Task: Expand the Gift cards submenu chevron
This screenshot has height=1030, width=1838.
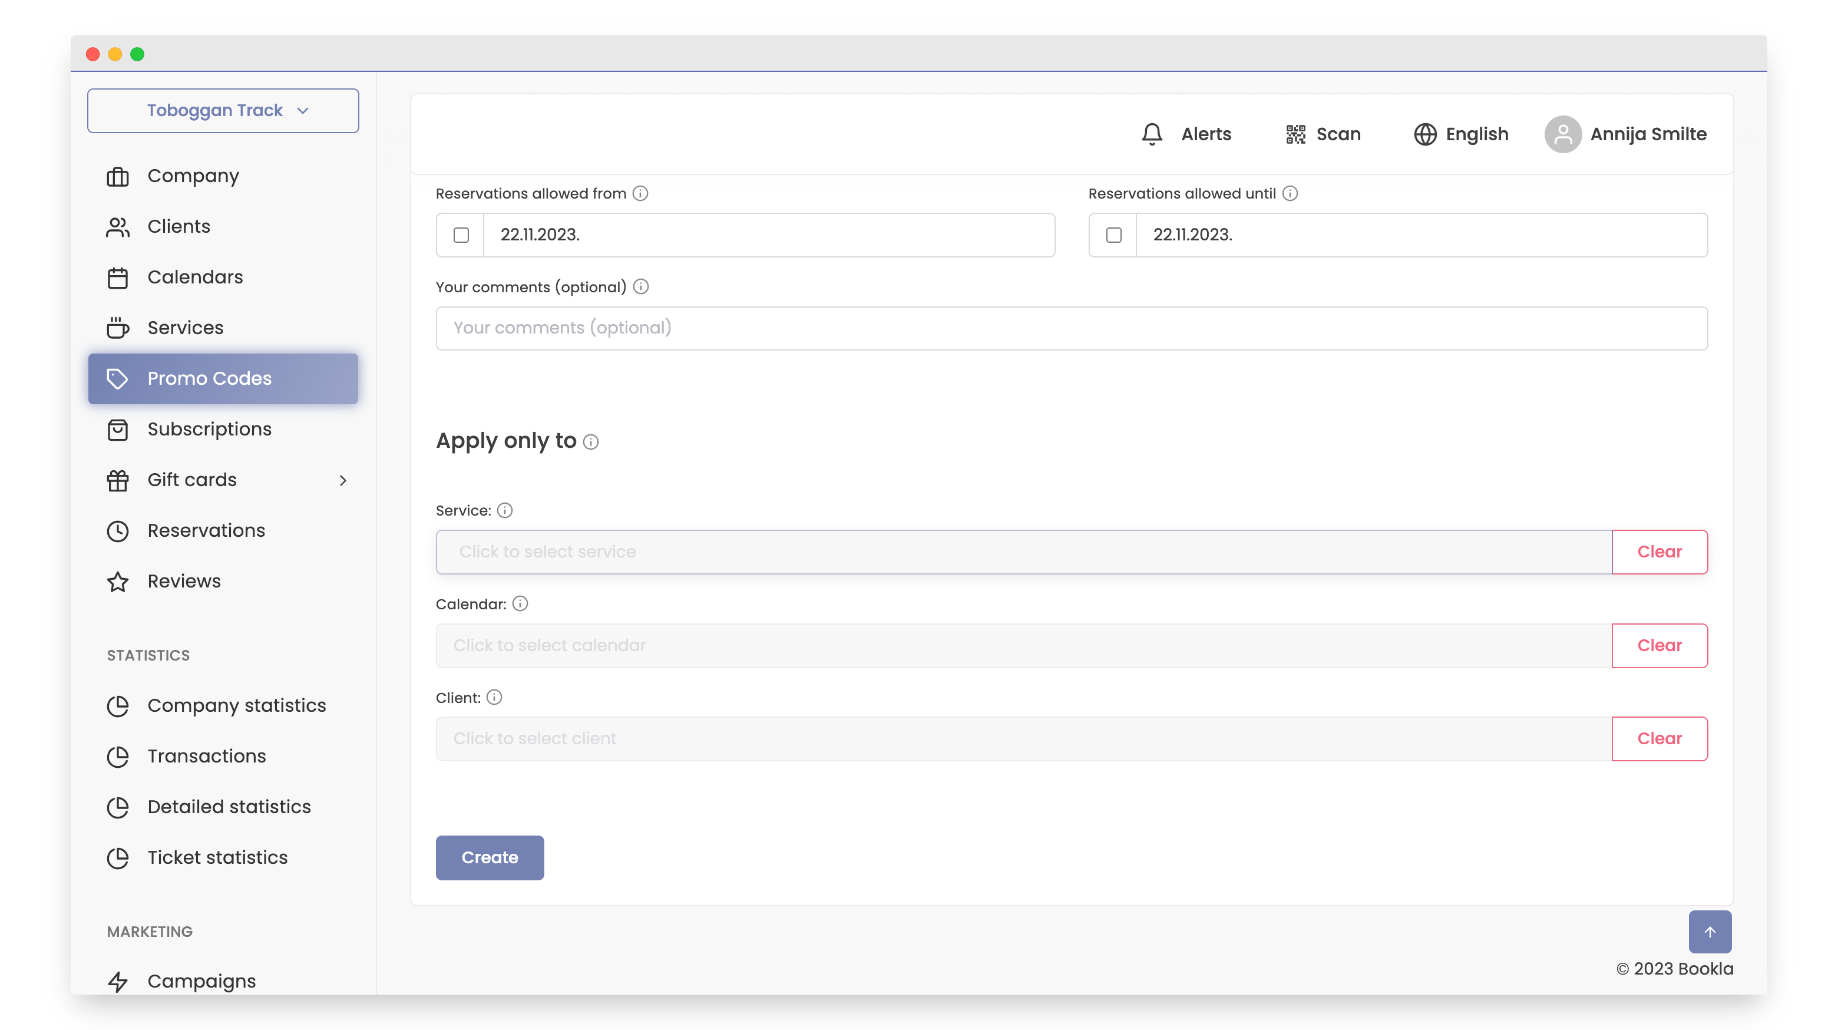Action: point(342,480)
